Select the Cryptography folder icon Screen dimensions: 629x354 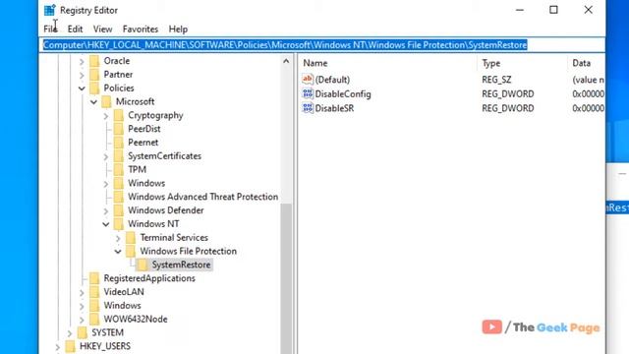pos(118,115)
